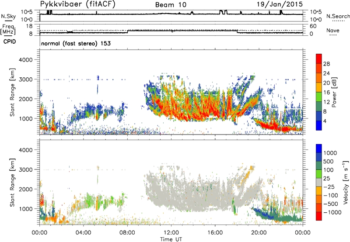
Task: Click the 'Slant Range [km]' label of the power plot
Action: pos(12,92)
